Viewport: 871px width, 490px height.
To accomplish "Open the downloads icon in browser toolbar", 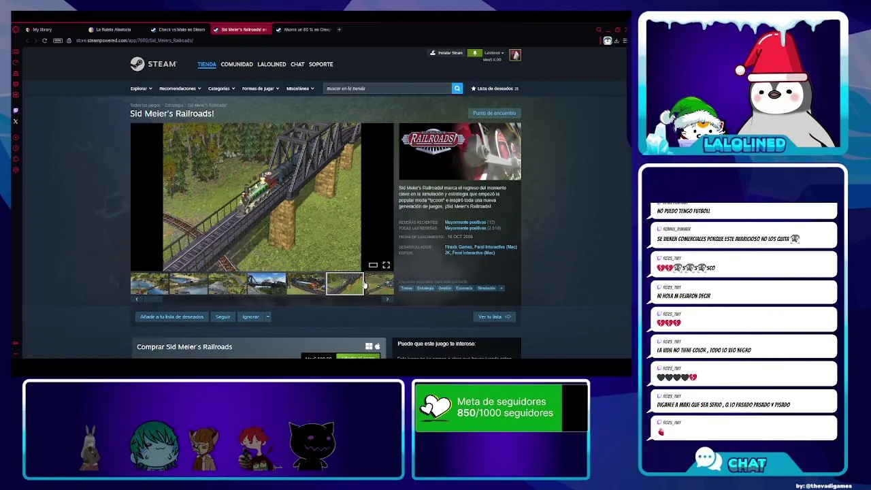I will tap(616, 40).
